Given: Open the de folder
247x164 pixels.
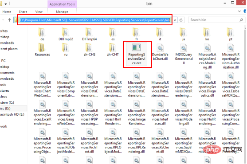Looking at the screenshot, I should 42,34.
